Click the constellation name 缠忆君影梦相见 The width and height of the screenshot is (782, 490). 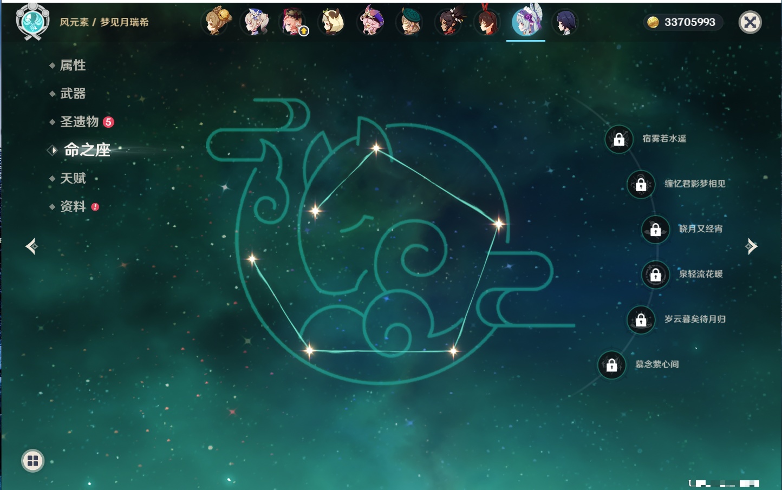[x=695, y=184]
